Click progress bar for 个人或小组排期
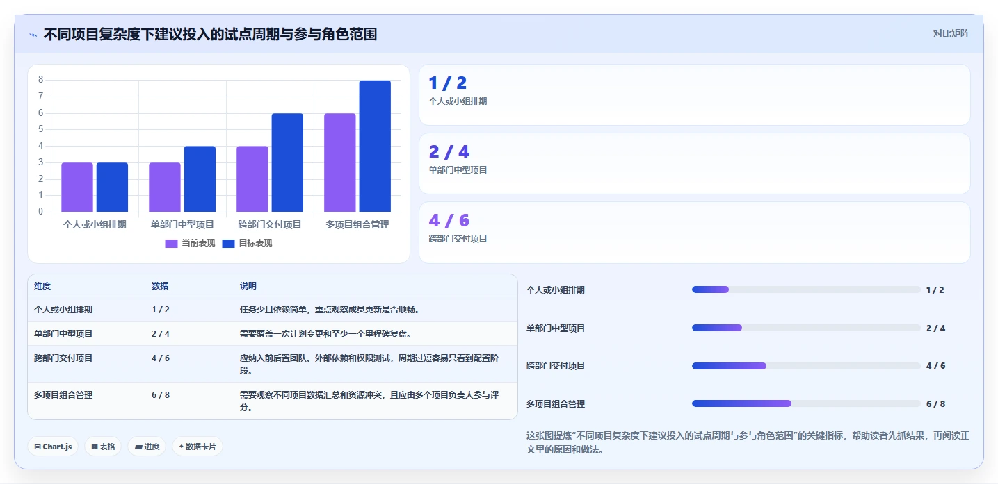The image size is (998, 484). (x=806, y=290)
